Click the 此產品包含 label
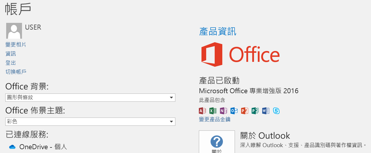Image resolution: width=371 pixels, height=153 pixels. pos(212,100)
